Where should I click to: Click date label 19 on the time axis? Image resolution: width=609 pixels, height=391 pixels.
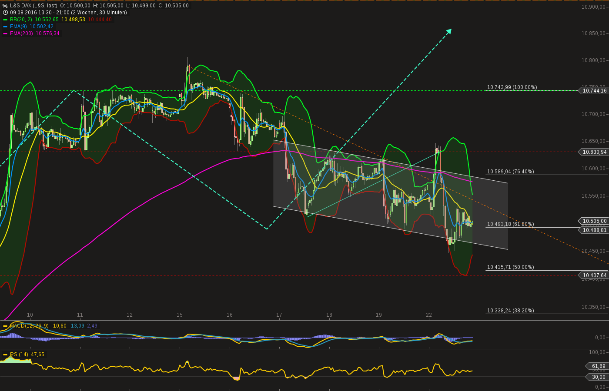(379, 315)
